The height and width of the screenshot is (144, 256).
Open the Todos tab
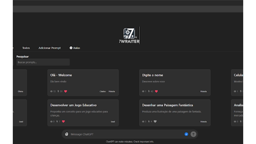click(x=26, y=48)
